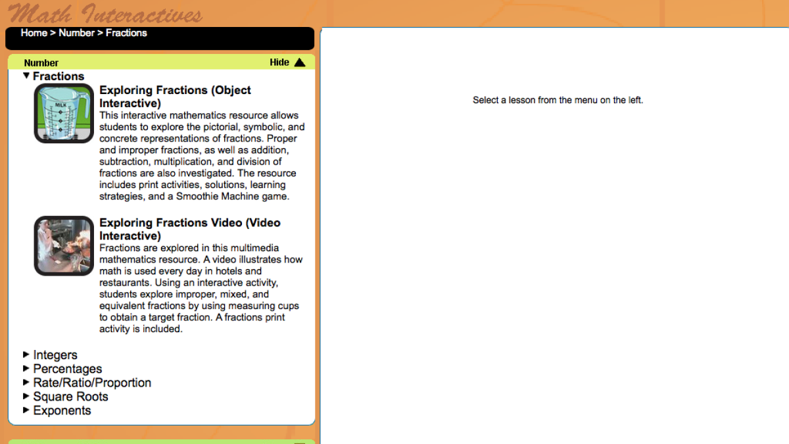
Task: Click the Integers arrow icon
Action: pyautogui.click(x=27, y=355)
